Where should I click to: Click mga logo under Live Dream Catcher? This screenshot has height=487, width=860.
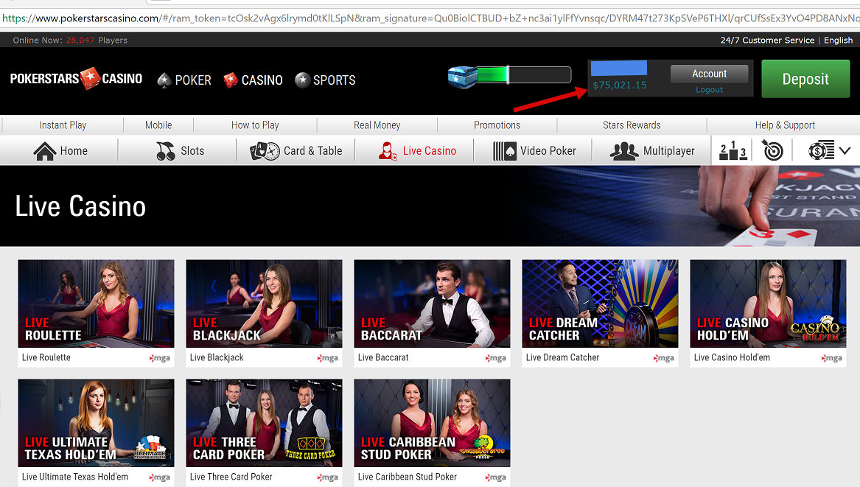(x=664, y=358)
